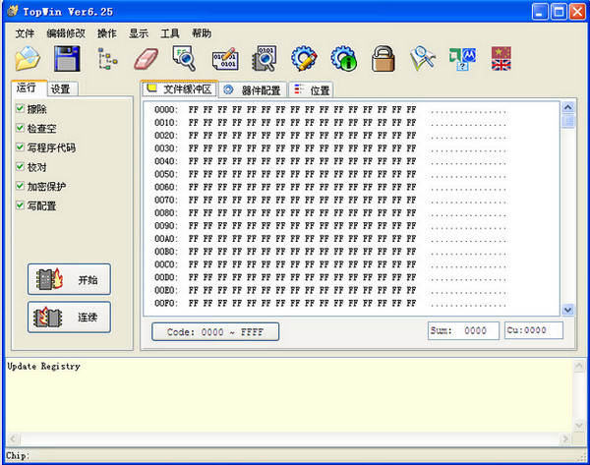The width and height of the screenshot is (590, 465).
Task: Open the gear with pencil config icon
Action: click(x=304, y=58)
